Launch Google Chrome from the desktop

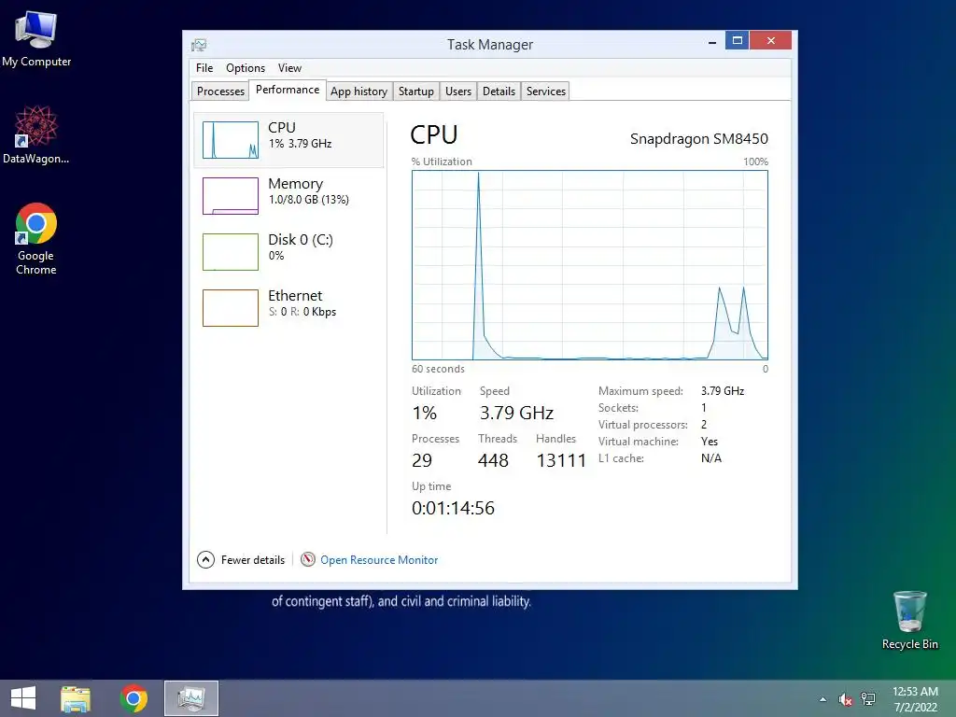(36, 238)
